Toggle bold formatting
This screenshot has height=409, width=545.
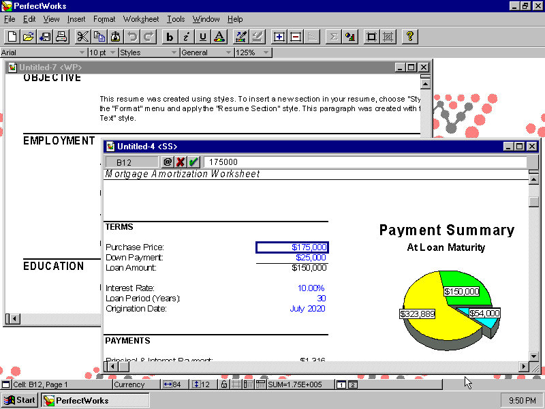[170, 37]
